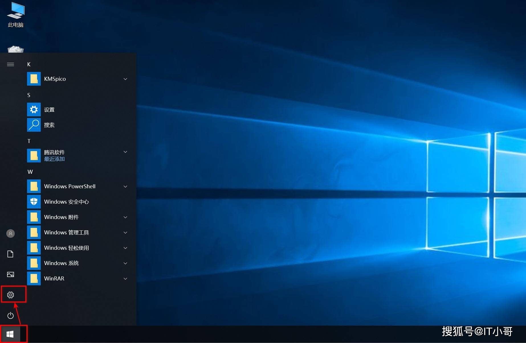Open the 腾讯软件 entry
Screen dimensions: 526x343
click(78, 156)
